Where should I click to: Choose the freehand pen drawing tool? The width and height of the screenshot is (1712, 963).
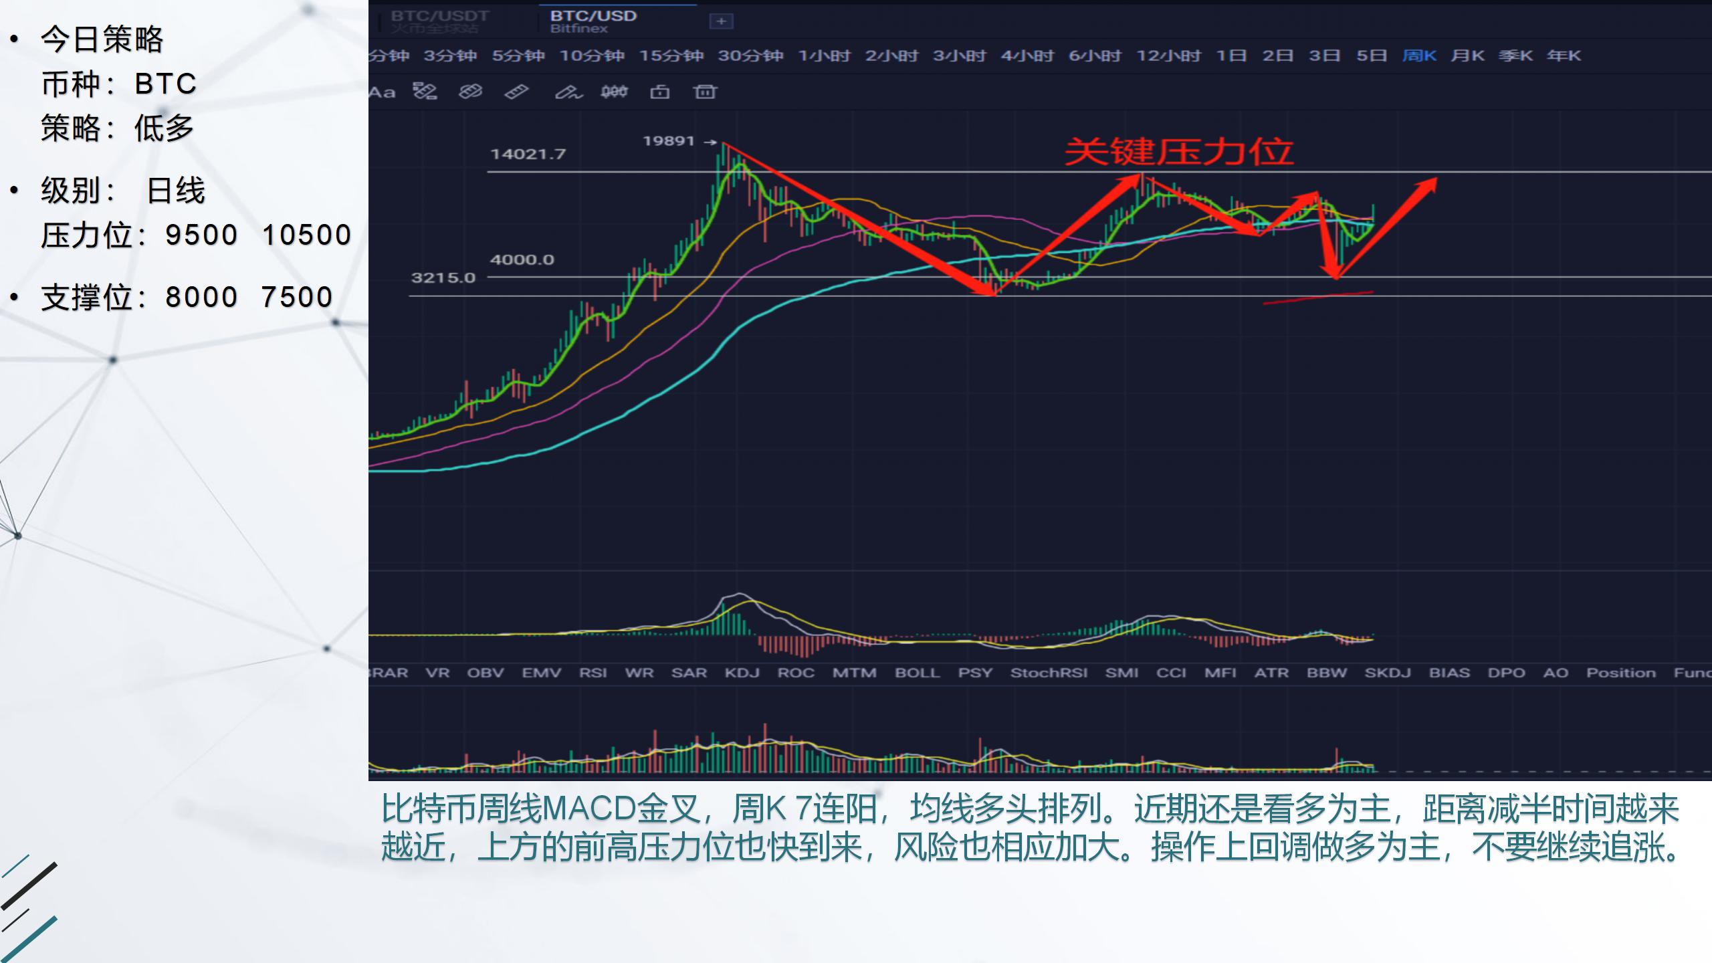pos(568,92)
